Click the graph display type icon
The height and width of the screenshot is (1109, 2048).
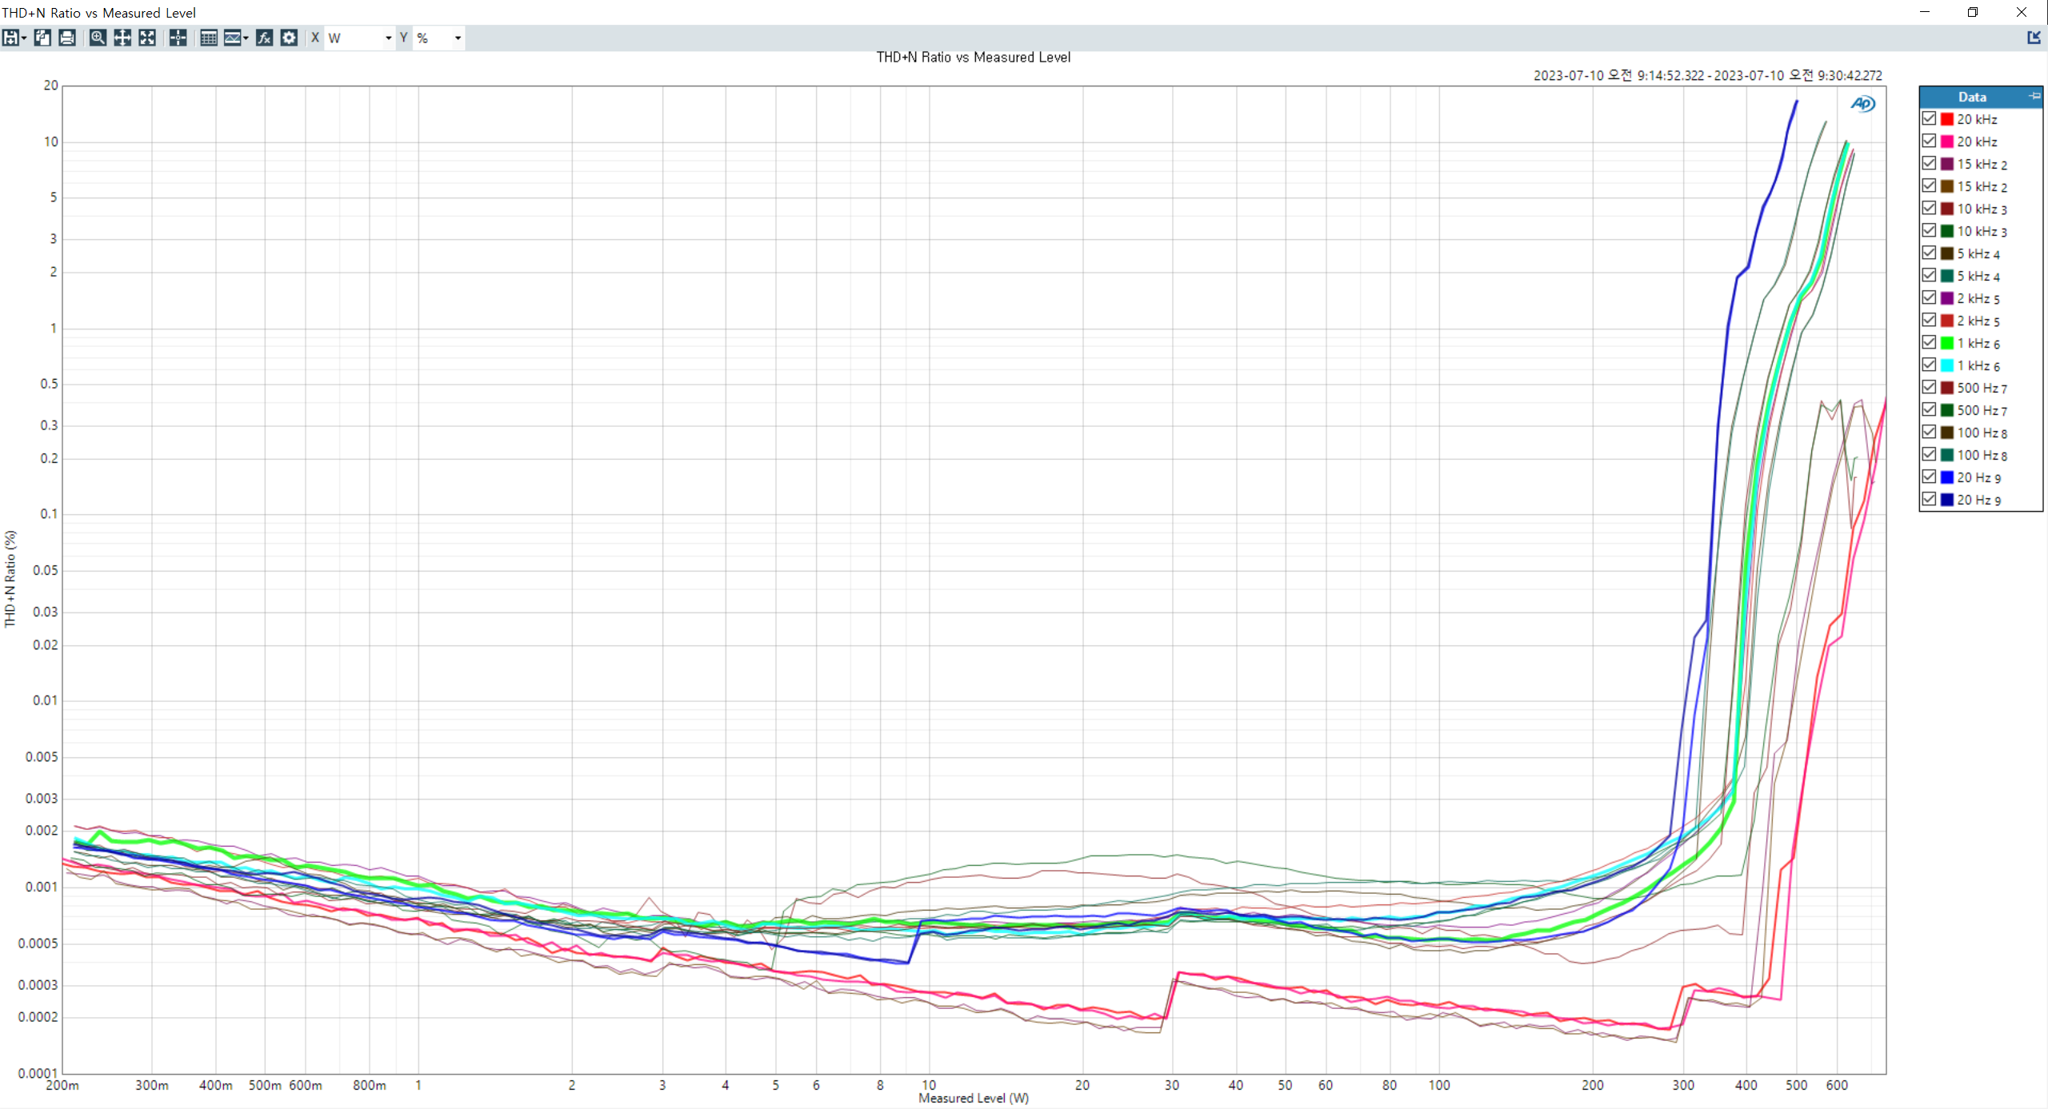coord(232,38)
